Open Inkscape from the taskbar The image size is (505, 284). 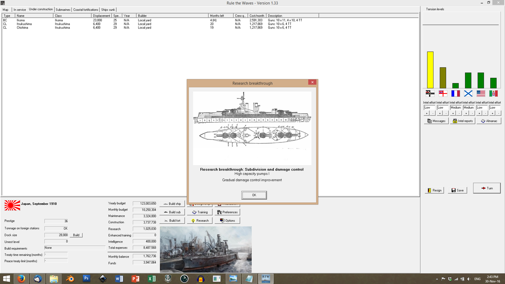[x=103, y=278]
